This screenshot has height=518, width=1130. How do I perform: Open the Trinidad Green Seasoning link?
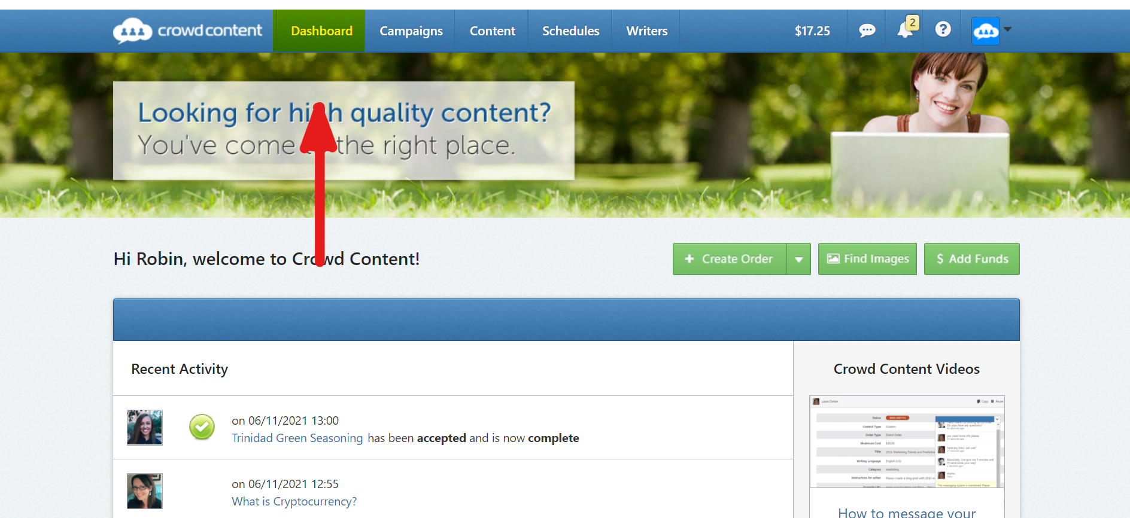coord(297,438)
